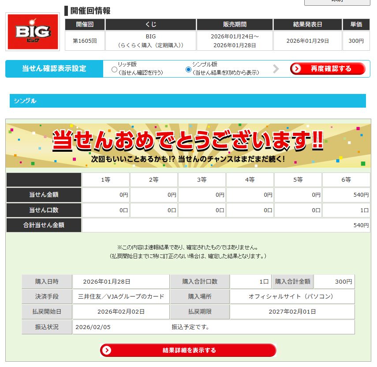This screenshot has width=377, height=367.
Task: Click the 第1605回 round number cell
Action: [x=85, y=41]
